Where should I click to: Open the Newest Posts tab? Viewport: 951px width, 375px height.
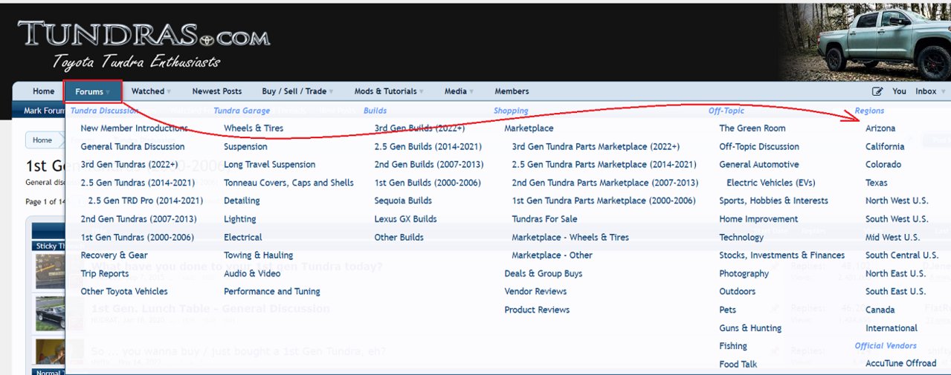tap(217, 91)
